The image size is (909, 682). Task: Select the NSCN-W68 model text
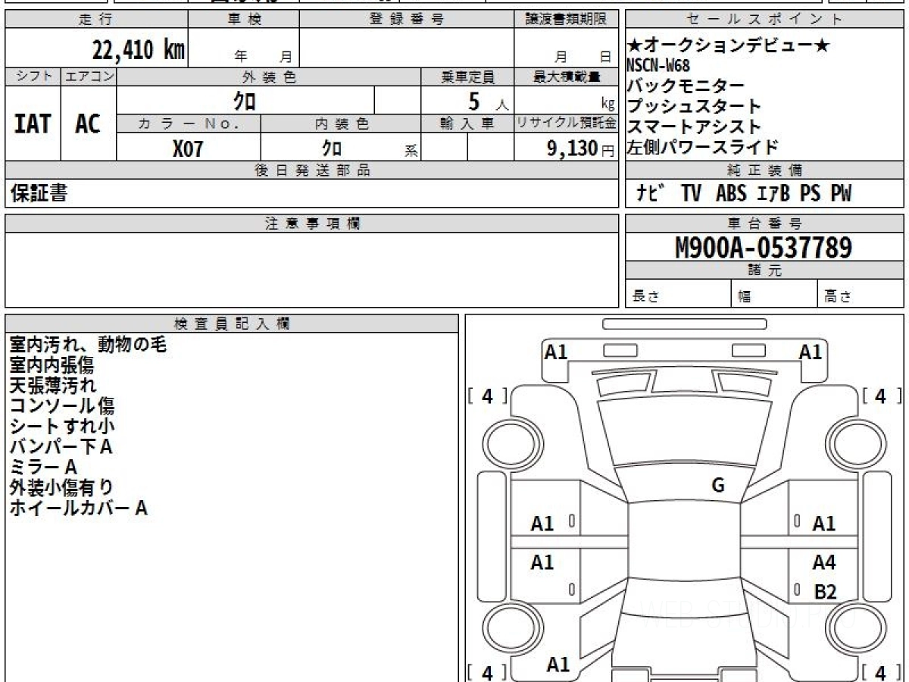[x=658, y=66]
